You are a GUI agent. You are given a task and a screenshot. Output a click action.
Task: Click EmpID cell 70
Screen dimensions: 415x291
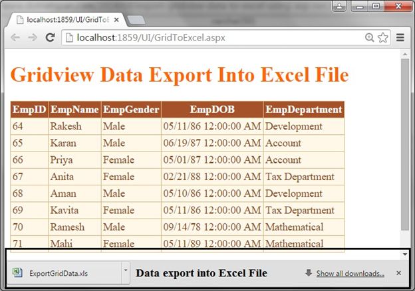point(29,227)
